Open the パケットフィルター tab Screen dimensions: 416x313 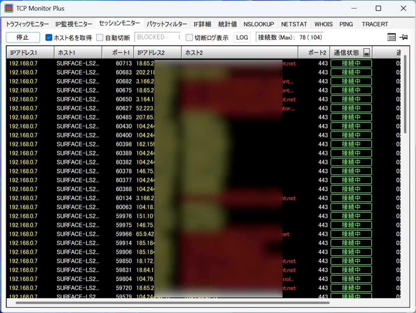tap(167, 24)
